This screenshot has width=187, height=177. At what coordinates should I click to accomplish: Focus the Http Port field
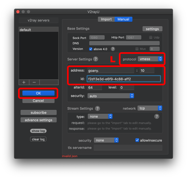[134, 37]
